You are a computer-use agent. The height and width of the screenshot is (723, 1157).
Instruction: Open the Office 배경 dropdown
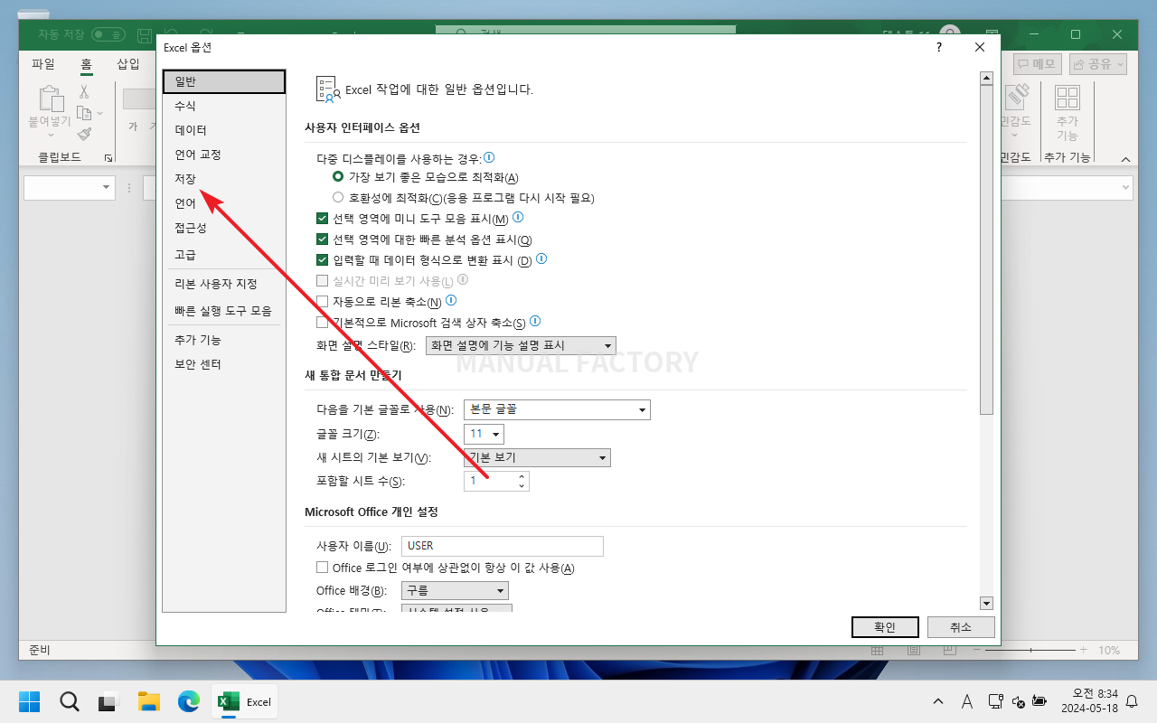pyautogui.click(x=456, y=590)
